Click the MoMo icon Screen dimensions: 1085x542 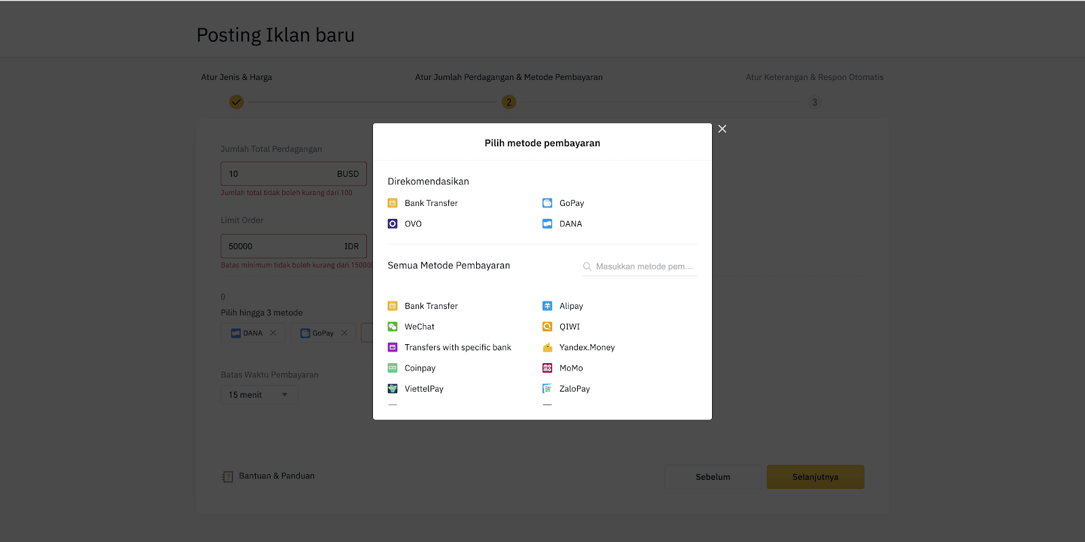pos(547,368)
